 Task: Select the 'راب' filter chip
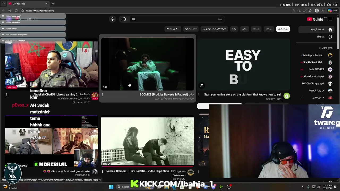[x=234, y=29]
